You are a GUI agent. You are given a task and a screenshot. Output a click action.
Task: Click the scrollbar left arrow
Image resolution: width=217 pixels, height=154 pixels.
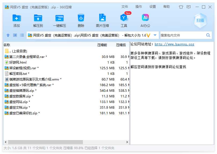point(6,142)
